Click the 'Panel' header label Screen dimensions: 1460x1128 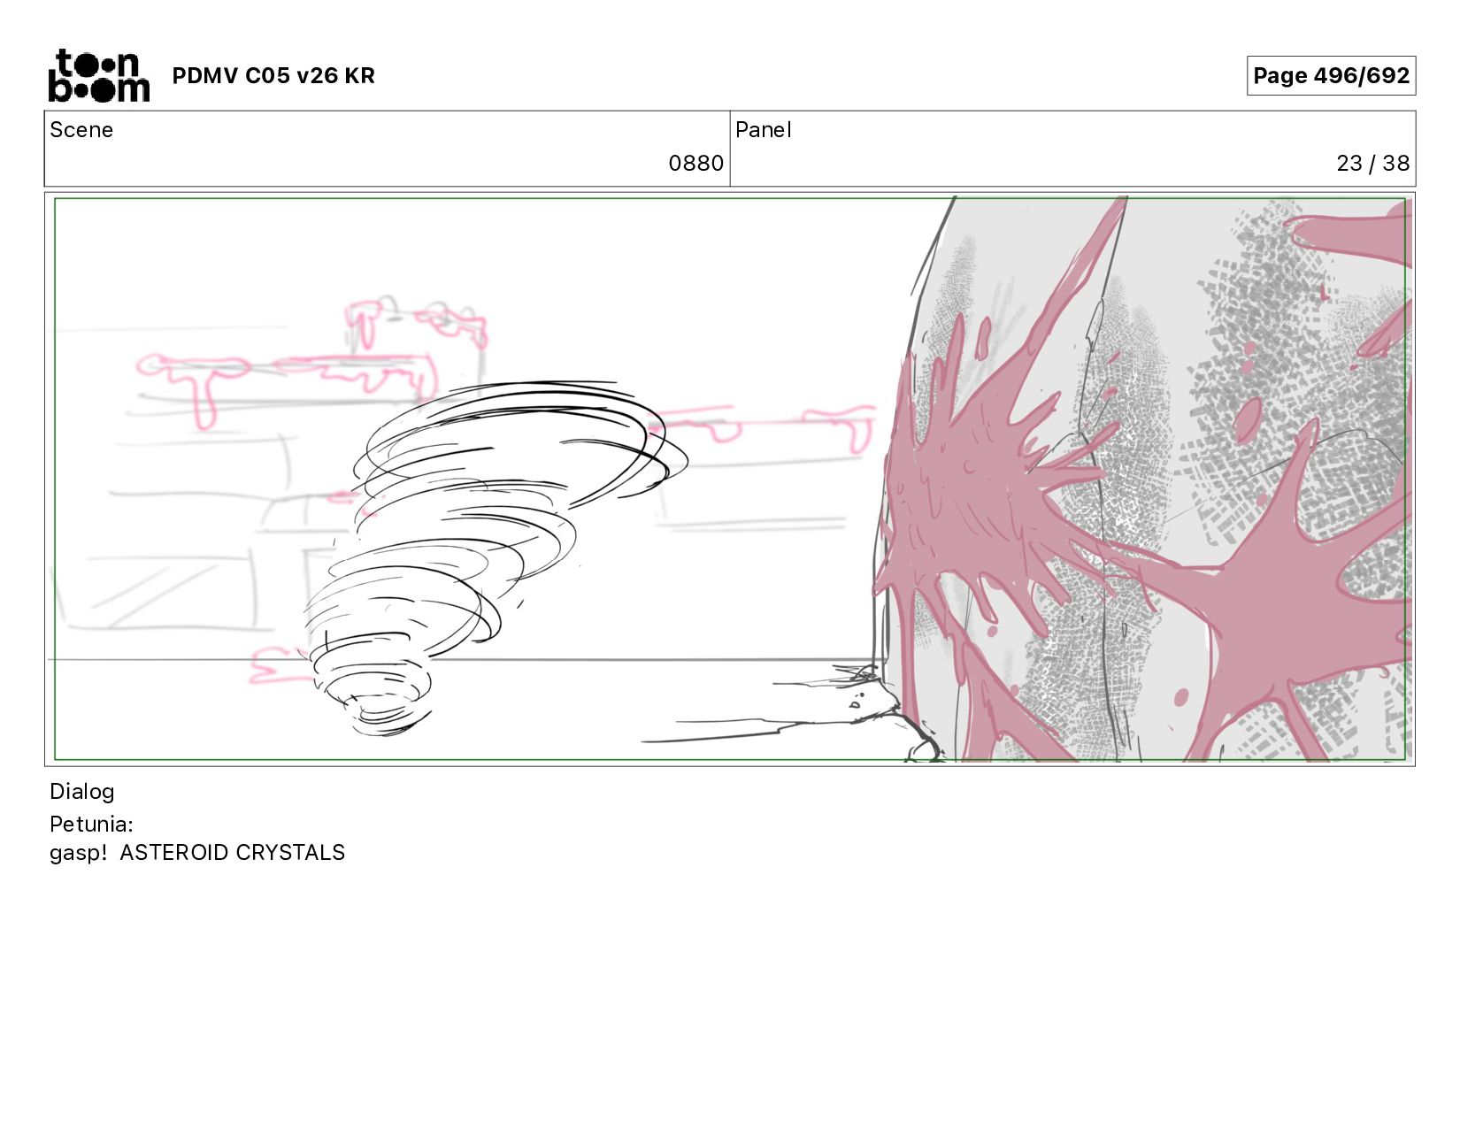point(763,130)
